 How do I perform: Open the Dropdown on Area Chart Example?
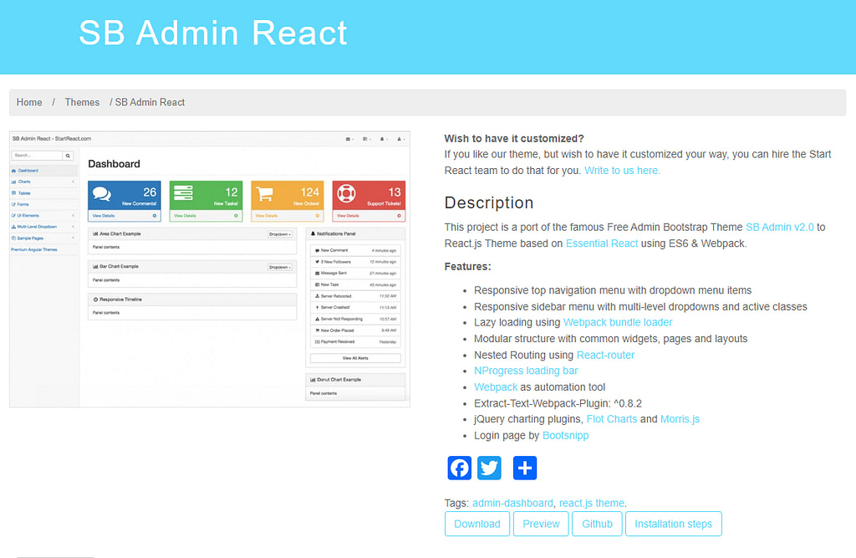tap(281, 234)
